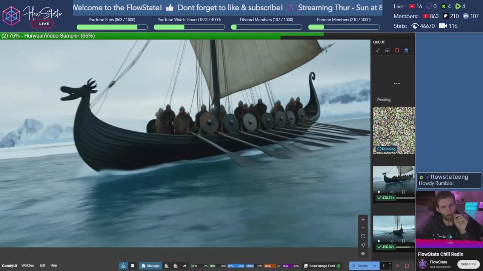This screenshot has width=483, height=271.
Task: Open the Edit menu
Action: click(x=42, y=265)
